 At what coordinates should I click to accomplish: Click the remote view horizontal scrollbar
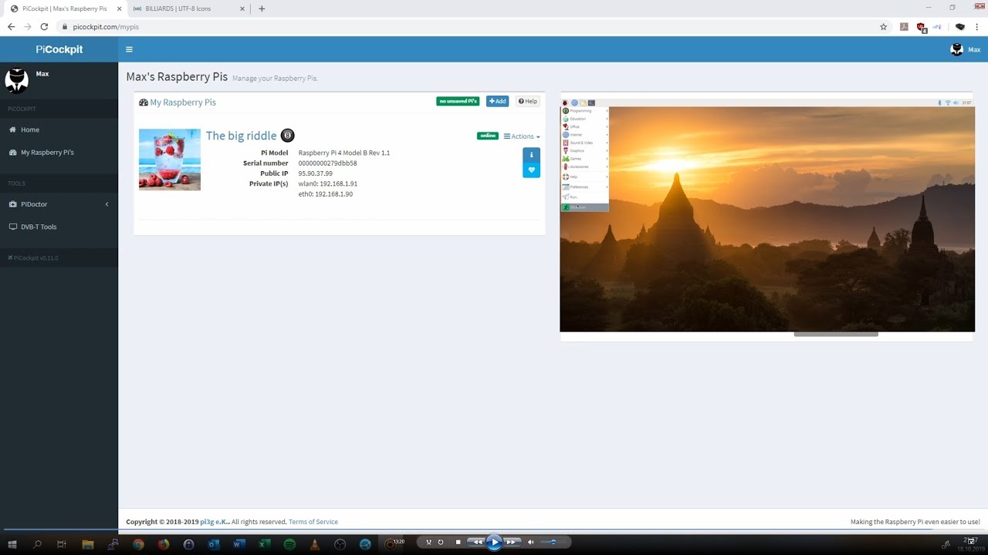tap(836, 335)
